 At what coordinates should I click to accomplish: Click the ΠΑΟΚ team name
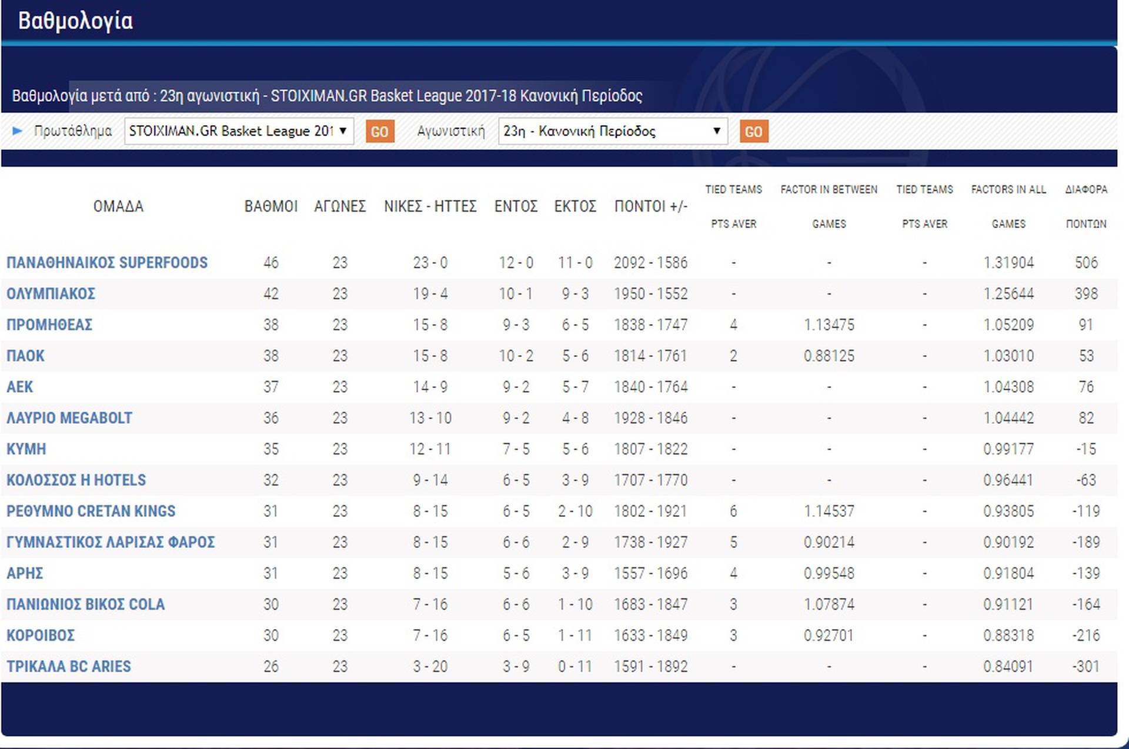coord(25,356)
